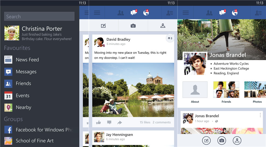Open David Bradley's avatar
The width and height of the screenshot is (266, 147).
pos(99,42)
